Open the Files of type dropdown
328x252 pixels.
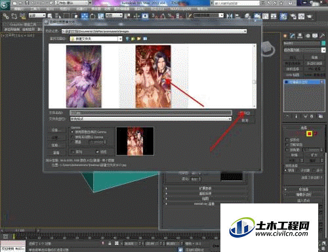pos(230,119)
